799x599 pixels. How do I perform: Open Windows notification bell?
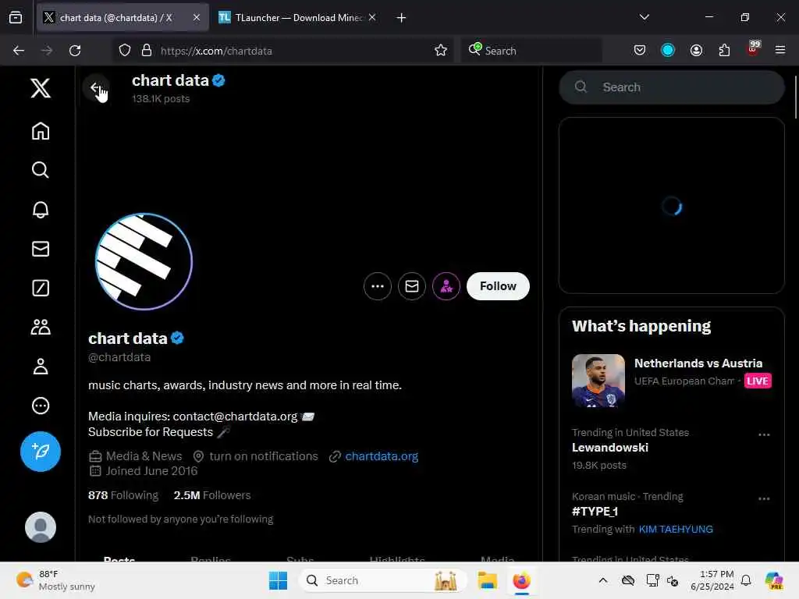746,580
